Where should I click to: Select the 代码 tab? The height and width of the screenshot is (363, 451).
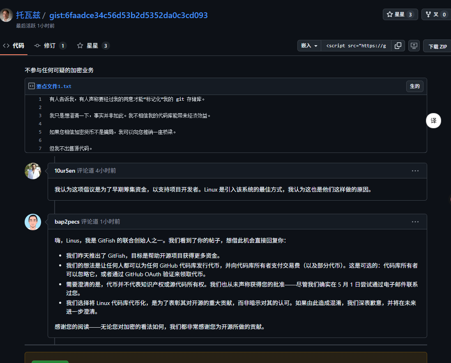pos(14,46)
